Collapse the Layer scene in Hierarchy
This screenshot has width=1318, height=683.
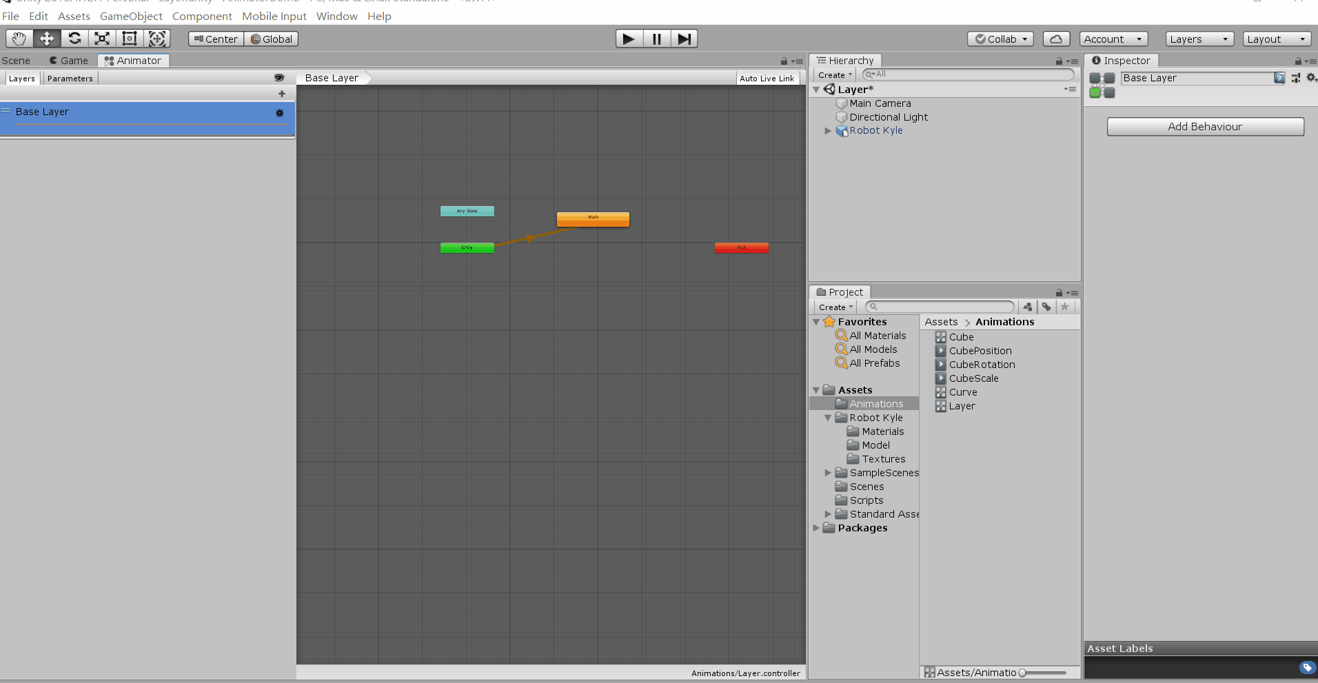(817, 90)
